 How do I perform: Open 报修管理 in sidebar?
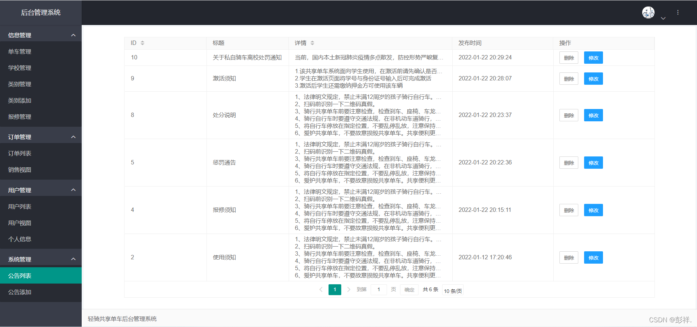(41, 117)
